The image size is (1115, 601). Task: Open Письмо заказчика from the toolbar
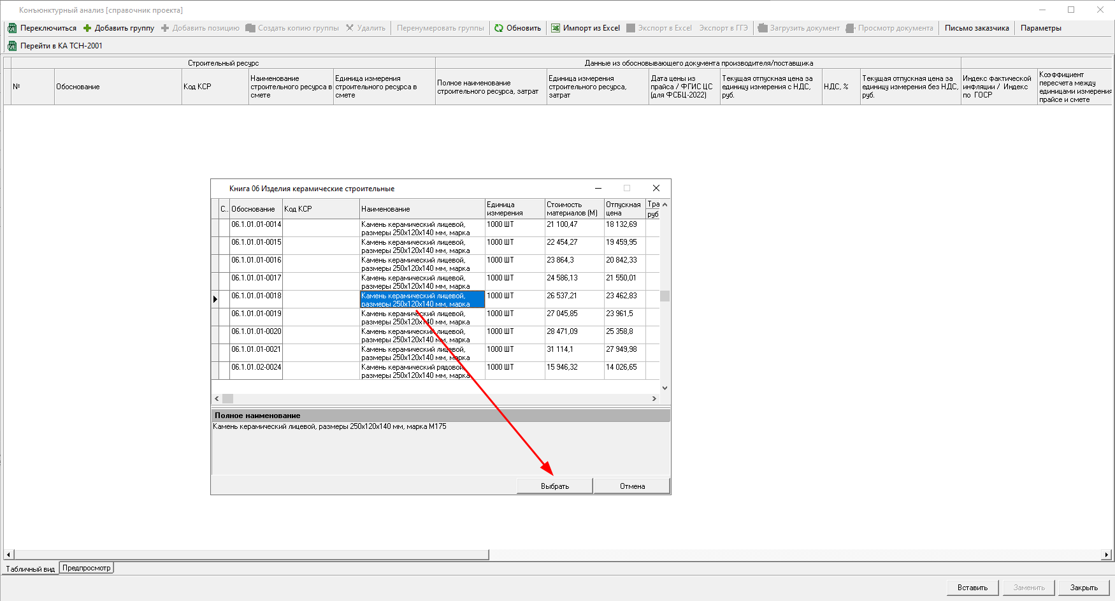pyautogui.click(x=976, y=28)
